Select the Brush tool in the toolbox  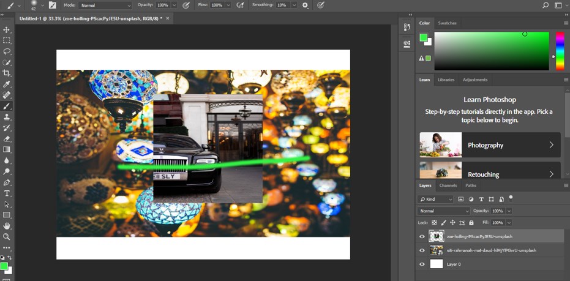click(6, 106)
